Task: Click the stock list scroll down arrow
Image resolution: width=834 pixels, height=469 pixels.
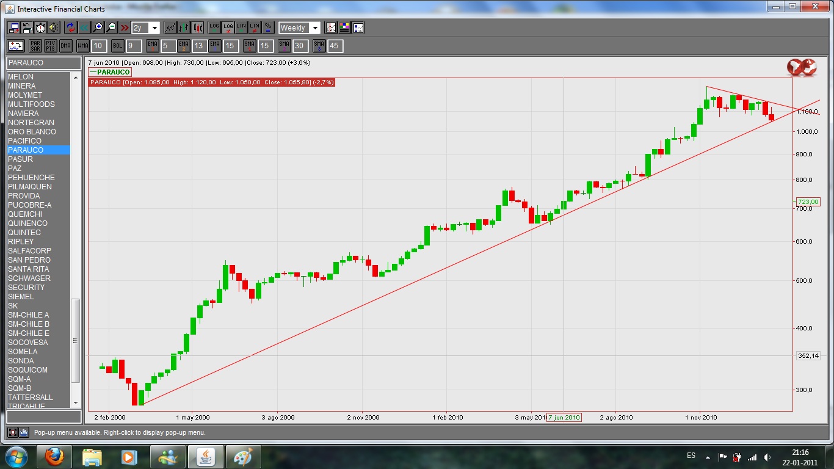Action: pos(76,403)
